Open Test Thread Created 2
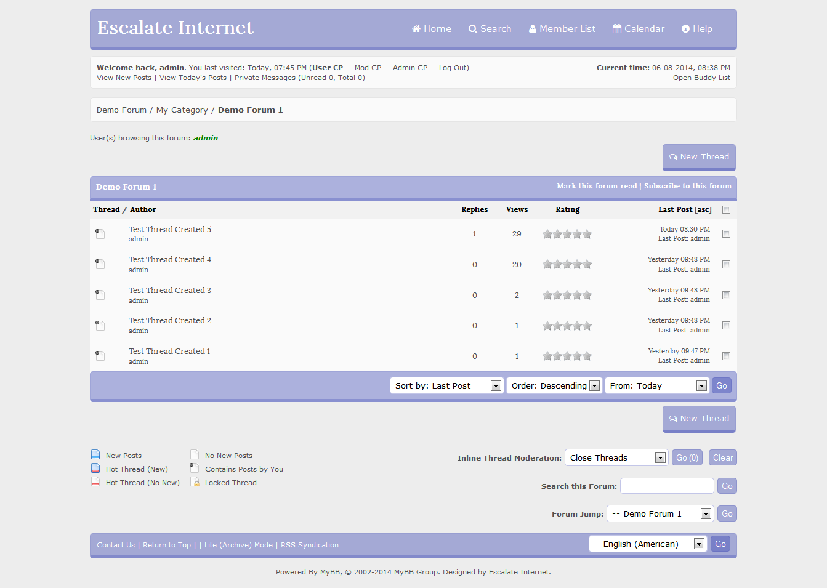 tap(170, 321)
